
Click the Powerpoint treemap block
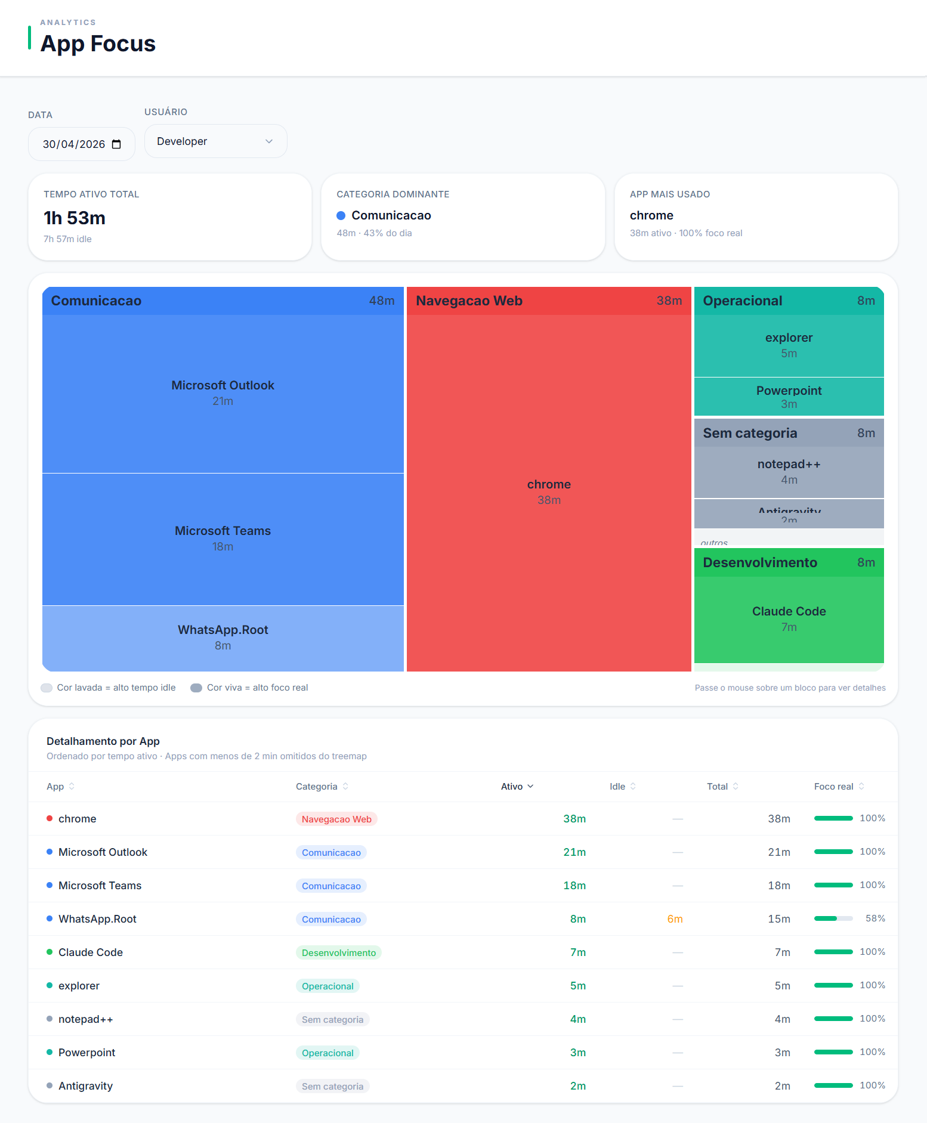pos(789,397)
